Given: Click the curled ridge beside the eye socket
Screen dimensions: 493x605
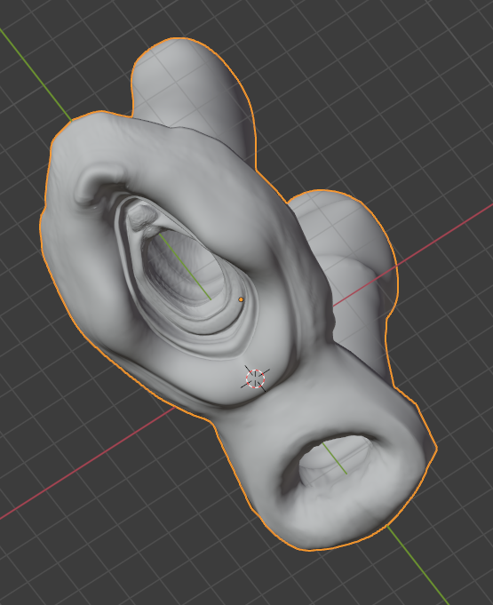Looking at the screenshot, I should [x=99, y=183].
